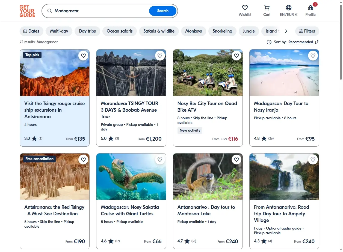Click the Top pick badge
The image size is (343, 252).
[32, 55]
